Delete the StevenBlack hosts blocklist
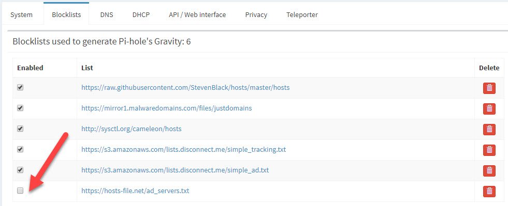The width and height of the screenshot is (508, 206). point(489,88)
